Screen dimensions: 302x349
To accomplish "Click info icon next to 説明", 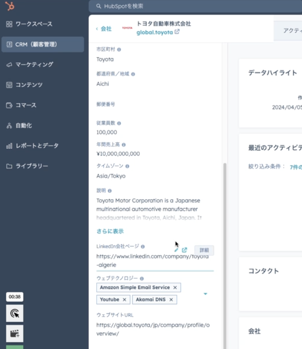I will pos(110,191).
